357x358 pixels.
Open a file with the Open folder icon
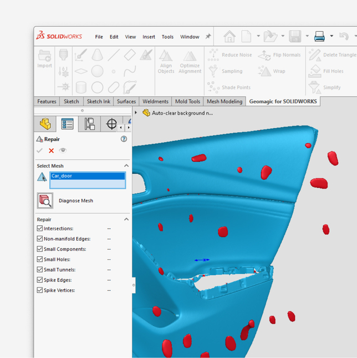point(271,36)
